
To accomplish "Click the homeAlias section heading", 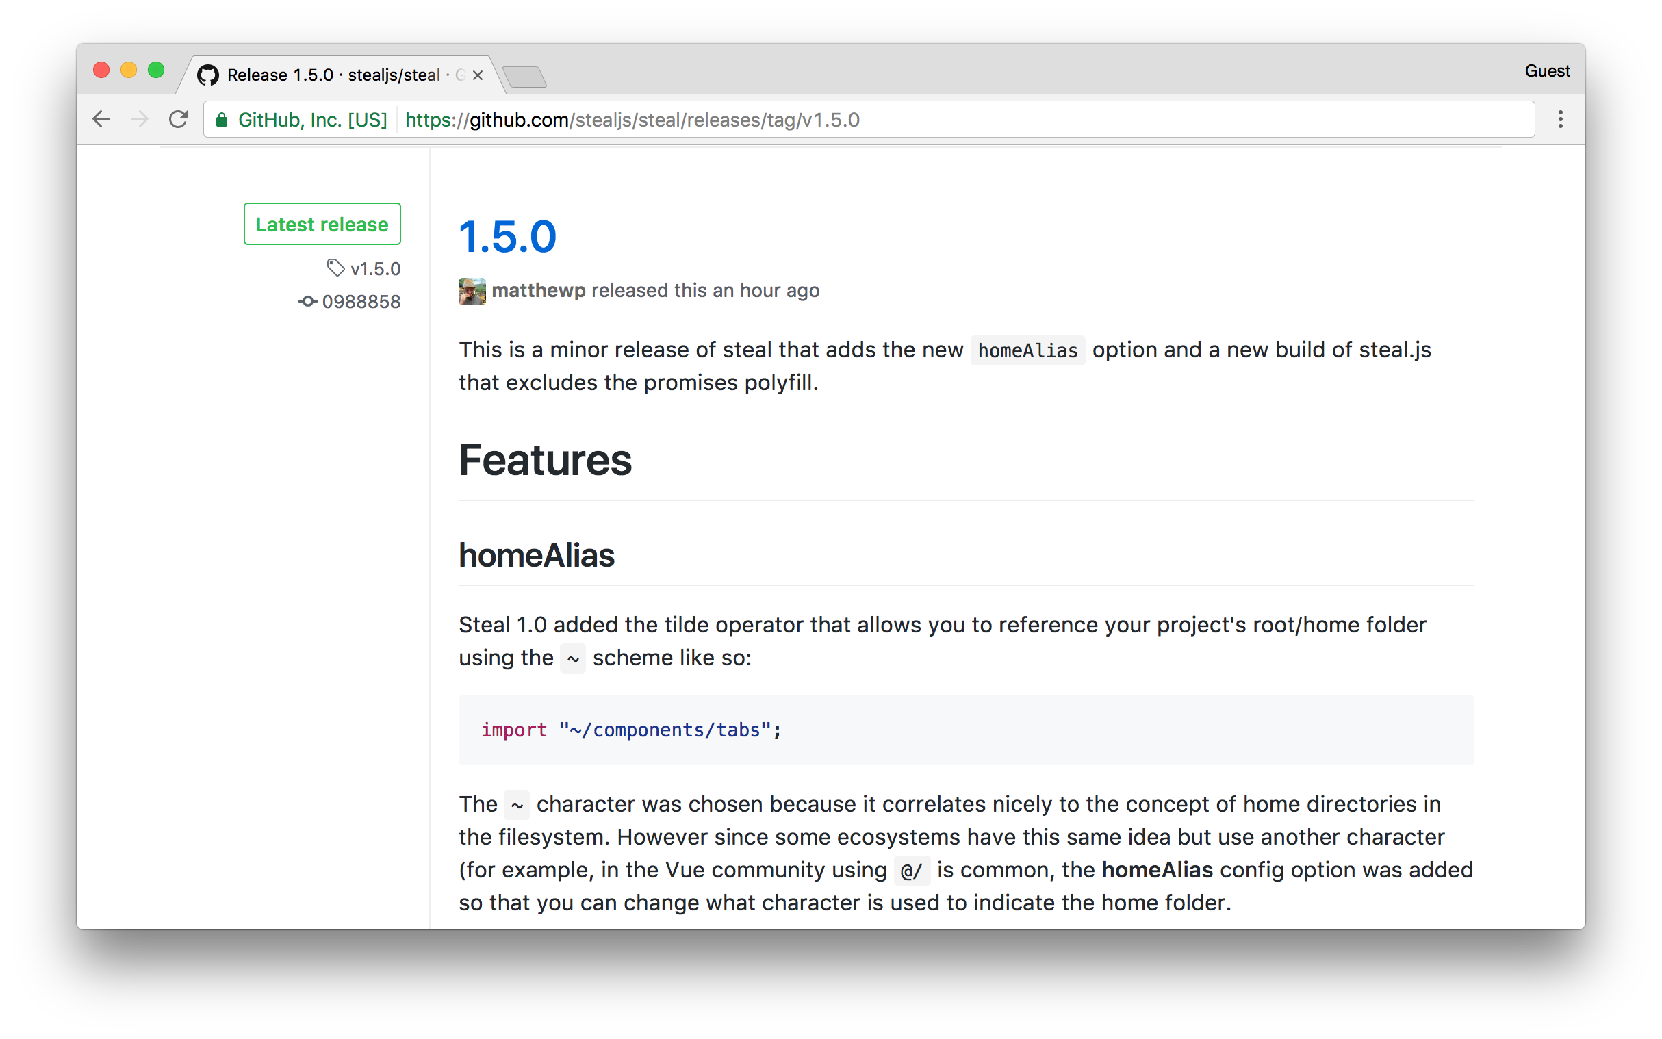I will pos(537,555).
